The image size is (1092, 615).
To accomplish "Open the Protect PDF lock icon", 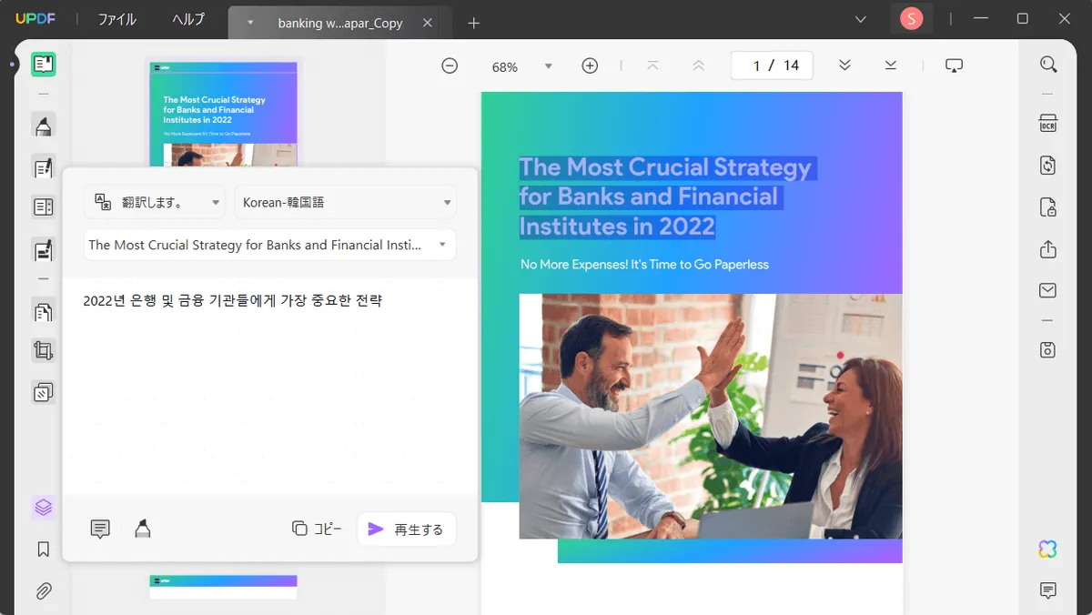I will point(1048,207).
